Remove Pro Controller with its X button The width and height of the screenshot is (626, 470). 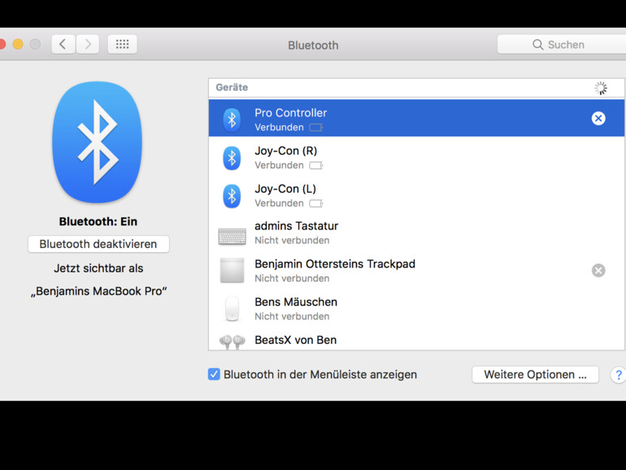click(598, 118)
